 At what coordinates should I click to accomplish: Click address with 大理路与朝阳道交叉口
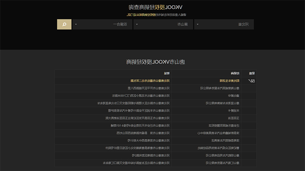tap(133, 103)
